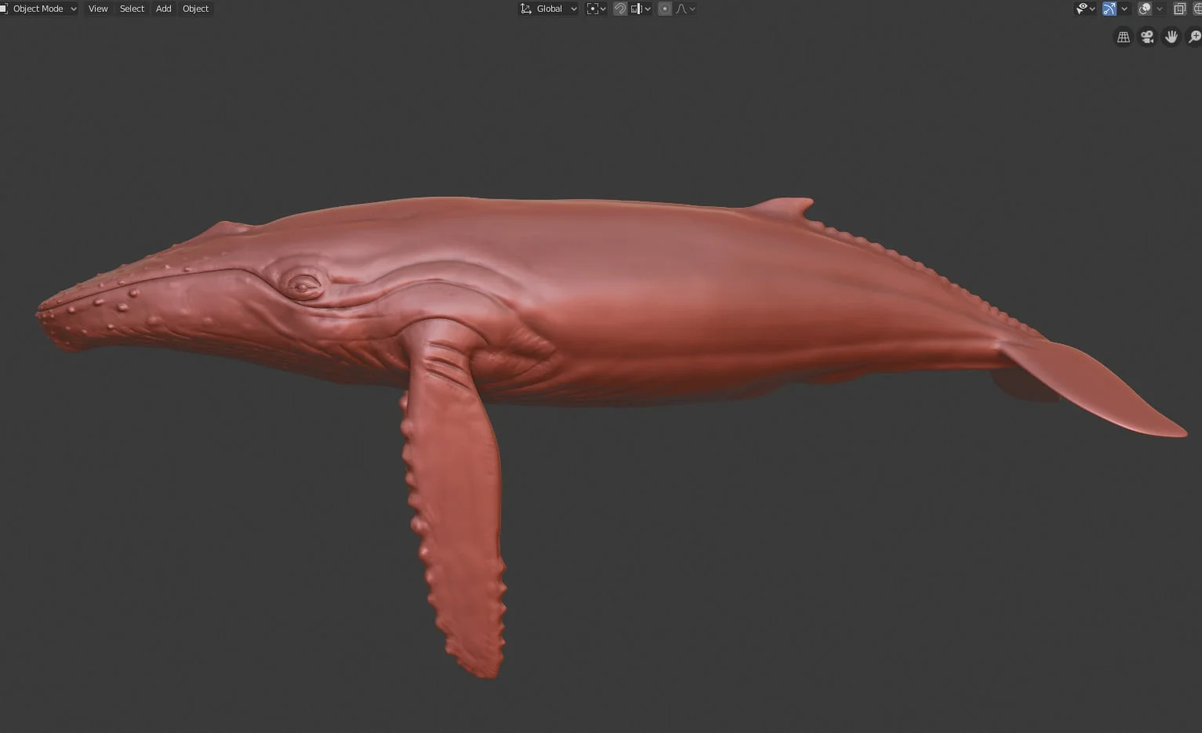
Task: Click the pan hand icon
Action: pyautogui.click(x=1171, y=37)
